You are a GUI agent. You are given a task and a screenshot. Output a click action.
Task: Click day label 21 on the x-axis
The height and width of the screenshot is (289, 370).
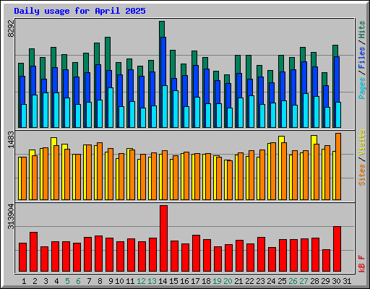(238, 281)
